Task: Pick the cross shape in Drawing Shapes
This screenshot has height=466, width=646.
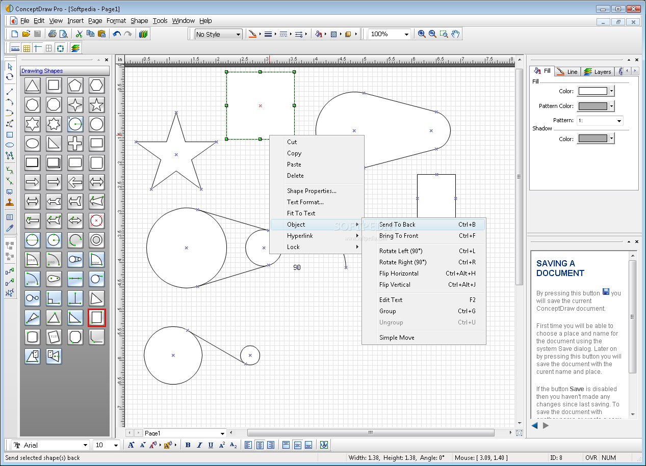Action: (x=75, y=144)
